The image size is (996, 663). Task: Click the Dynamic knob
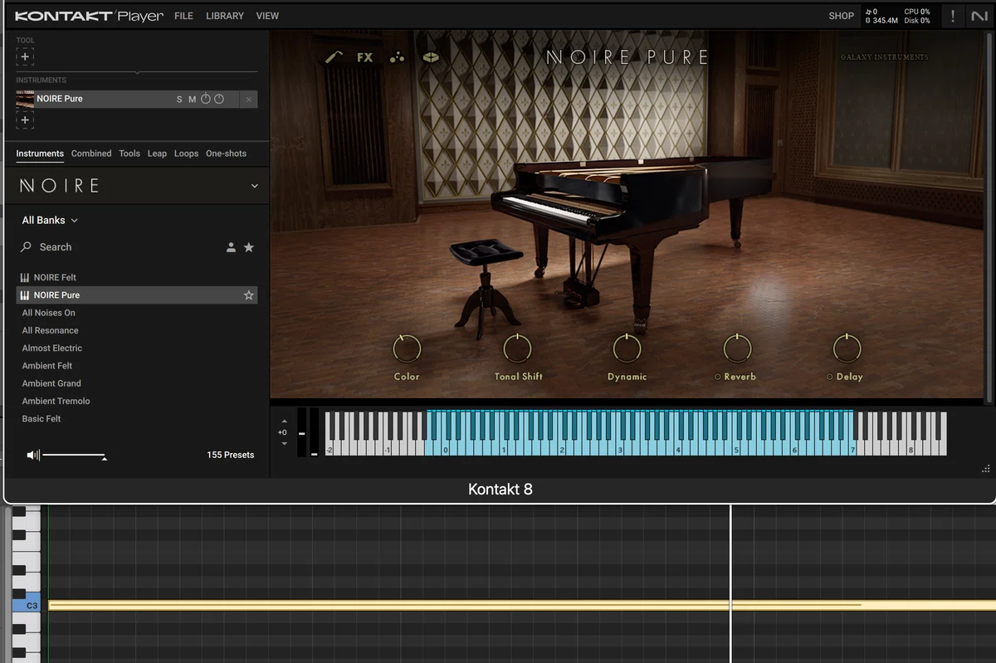627,349
